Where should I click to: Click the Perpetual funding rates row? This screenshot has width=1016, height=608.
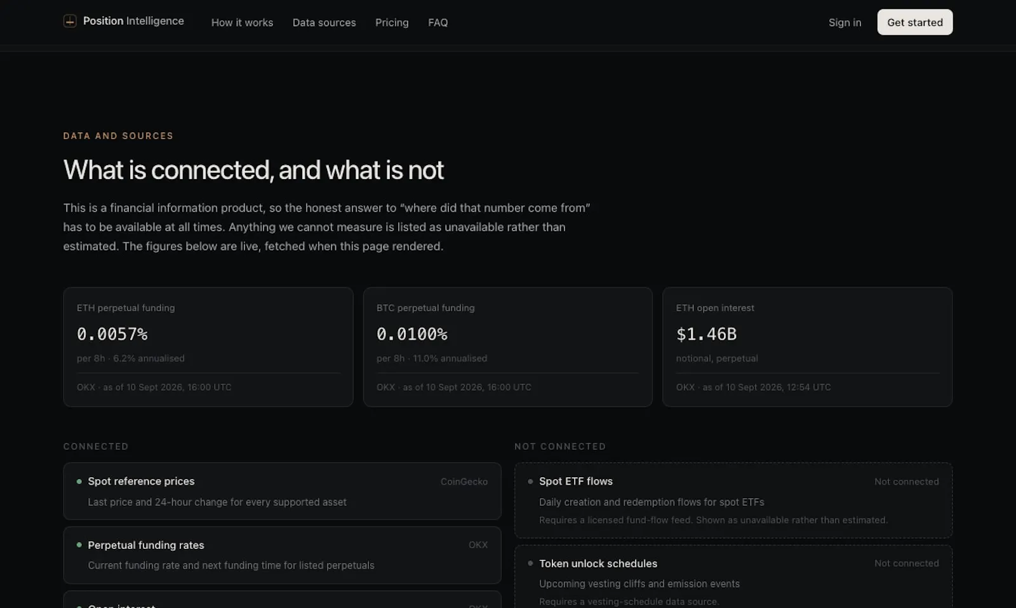pos(282,555)
